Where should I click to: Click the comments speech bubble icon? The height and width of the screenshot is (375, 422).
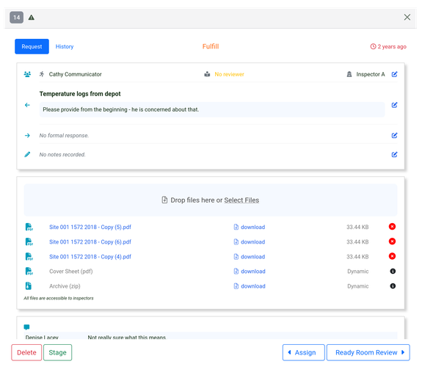[26, 327]
